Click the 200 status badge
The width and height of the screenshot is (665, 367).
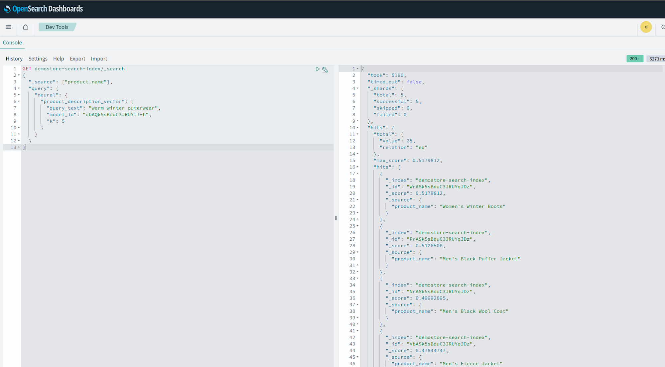634,59
